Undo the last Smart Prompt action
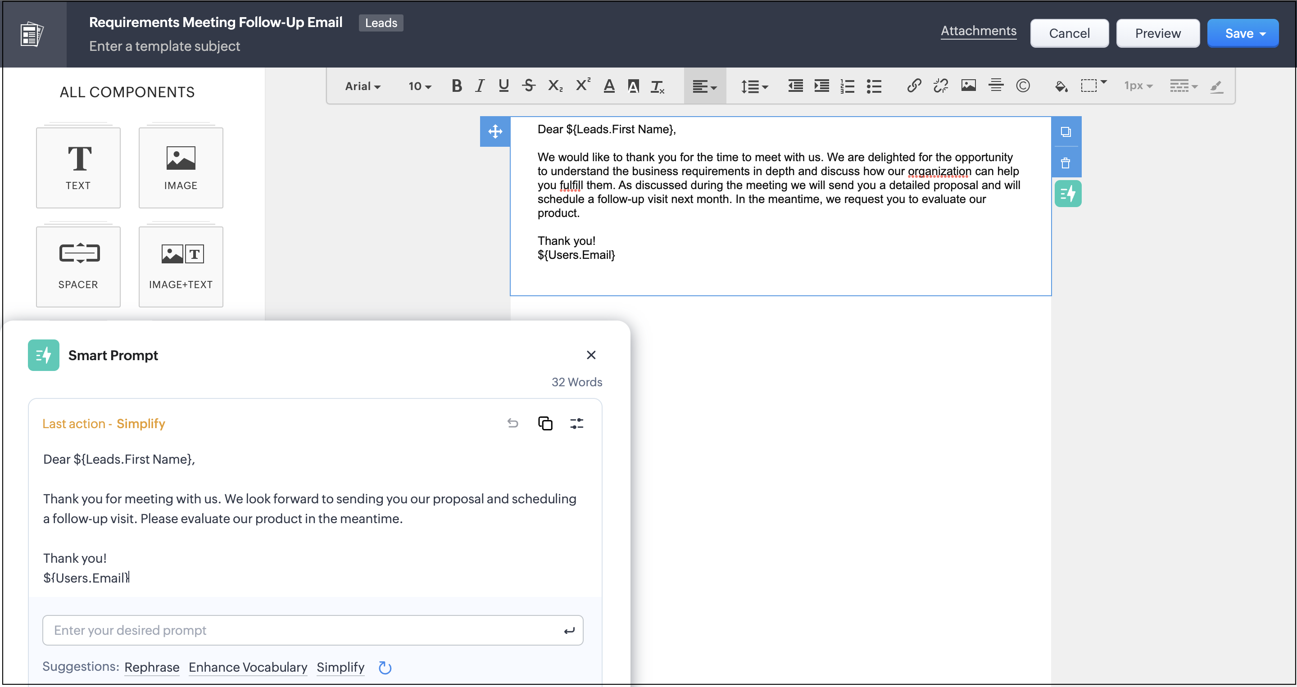This screenshot has height=687, width=1297. (512, 424)
